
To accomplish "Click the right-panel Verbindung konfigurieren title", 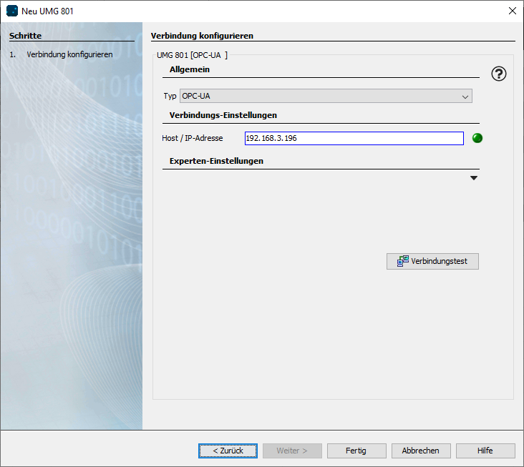I will [202, 36].
